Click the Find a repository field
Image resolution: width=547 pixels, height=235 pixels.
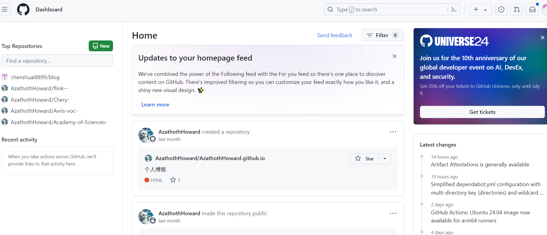click(57, 61)
